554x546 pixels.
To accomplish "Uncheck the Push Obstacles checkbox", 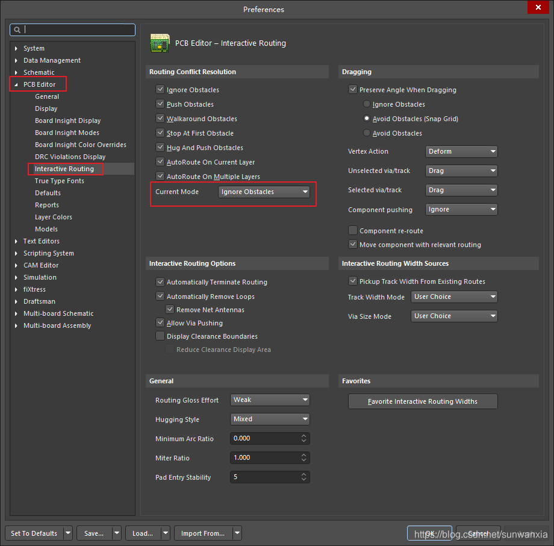I will pyautogui.click(x=160, y=104).
